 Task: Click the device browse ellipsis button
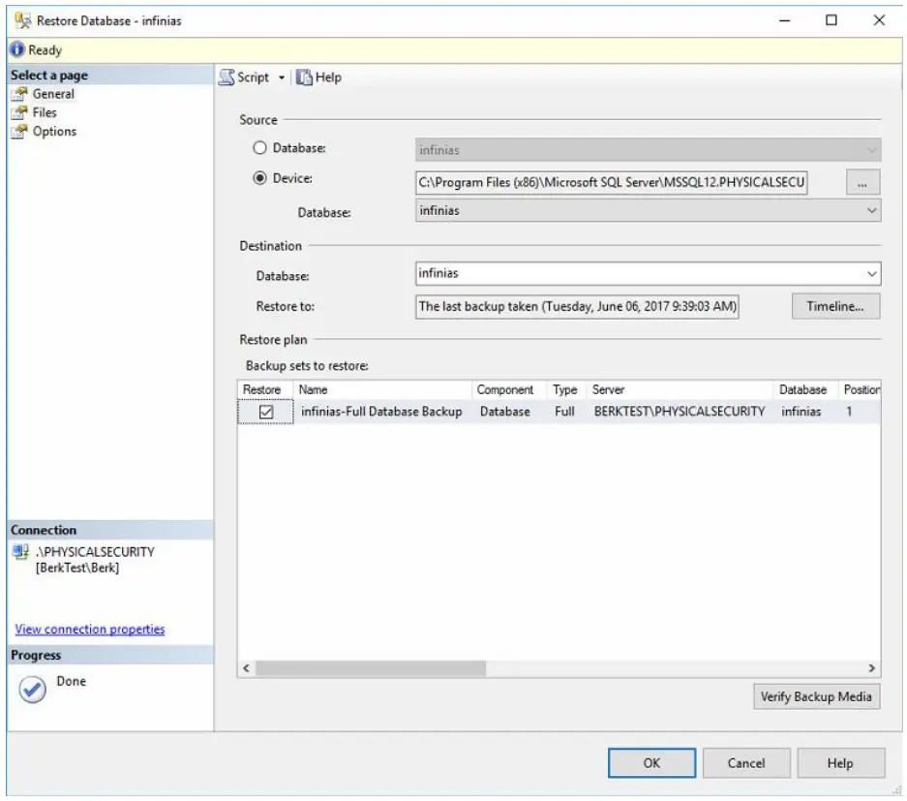click(x=862, y=182)
